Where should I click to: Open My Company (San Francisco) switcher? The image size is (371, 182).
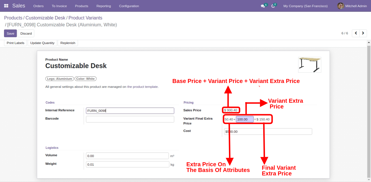coord(305,6)
